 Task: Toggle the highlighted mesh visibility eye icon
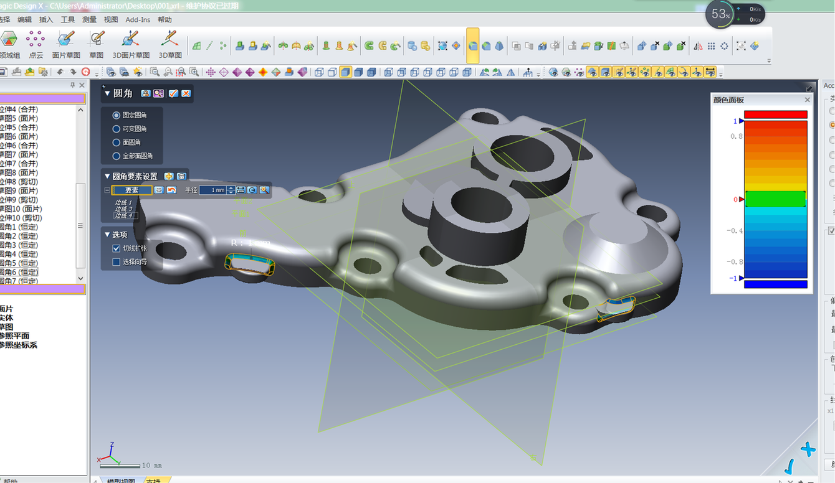[593, 72]
